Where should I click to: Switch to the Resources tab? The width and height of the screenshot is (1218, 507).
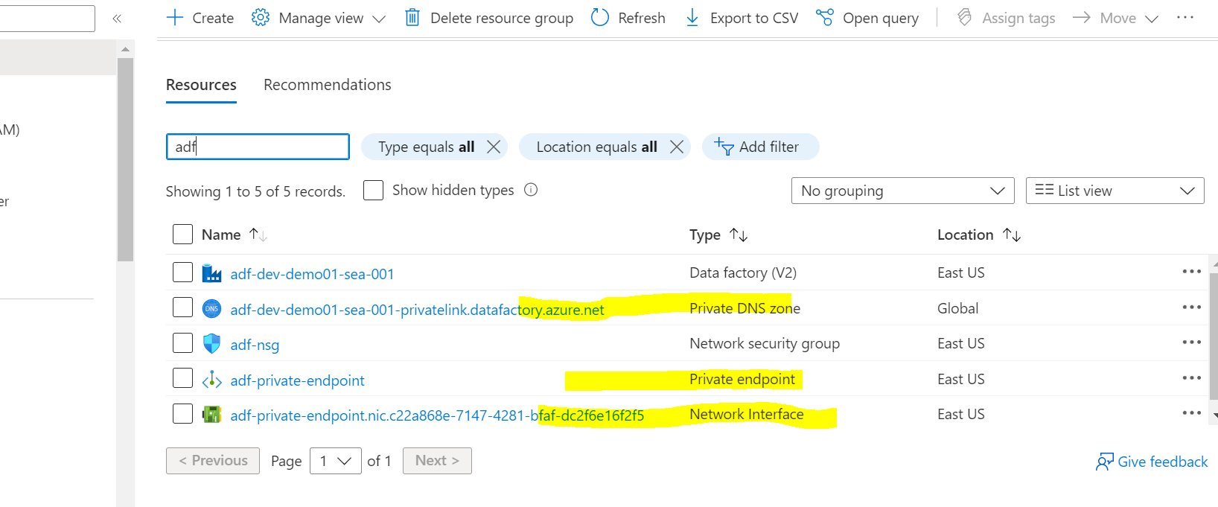click(x=201, y=85)
